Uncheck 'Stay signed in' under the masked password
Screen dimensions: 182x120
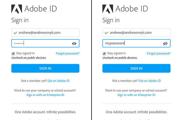click(x=13, y=53)
